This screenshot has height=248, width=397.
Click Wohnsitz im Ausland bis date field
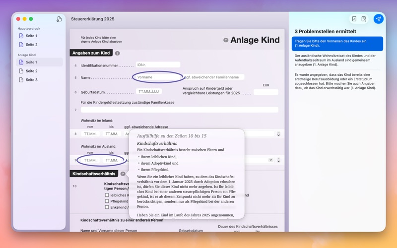(112, 160)
